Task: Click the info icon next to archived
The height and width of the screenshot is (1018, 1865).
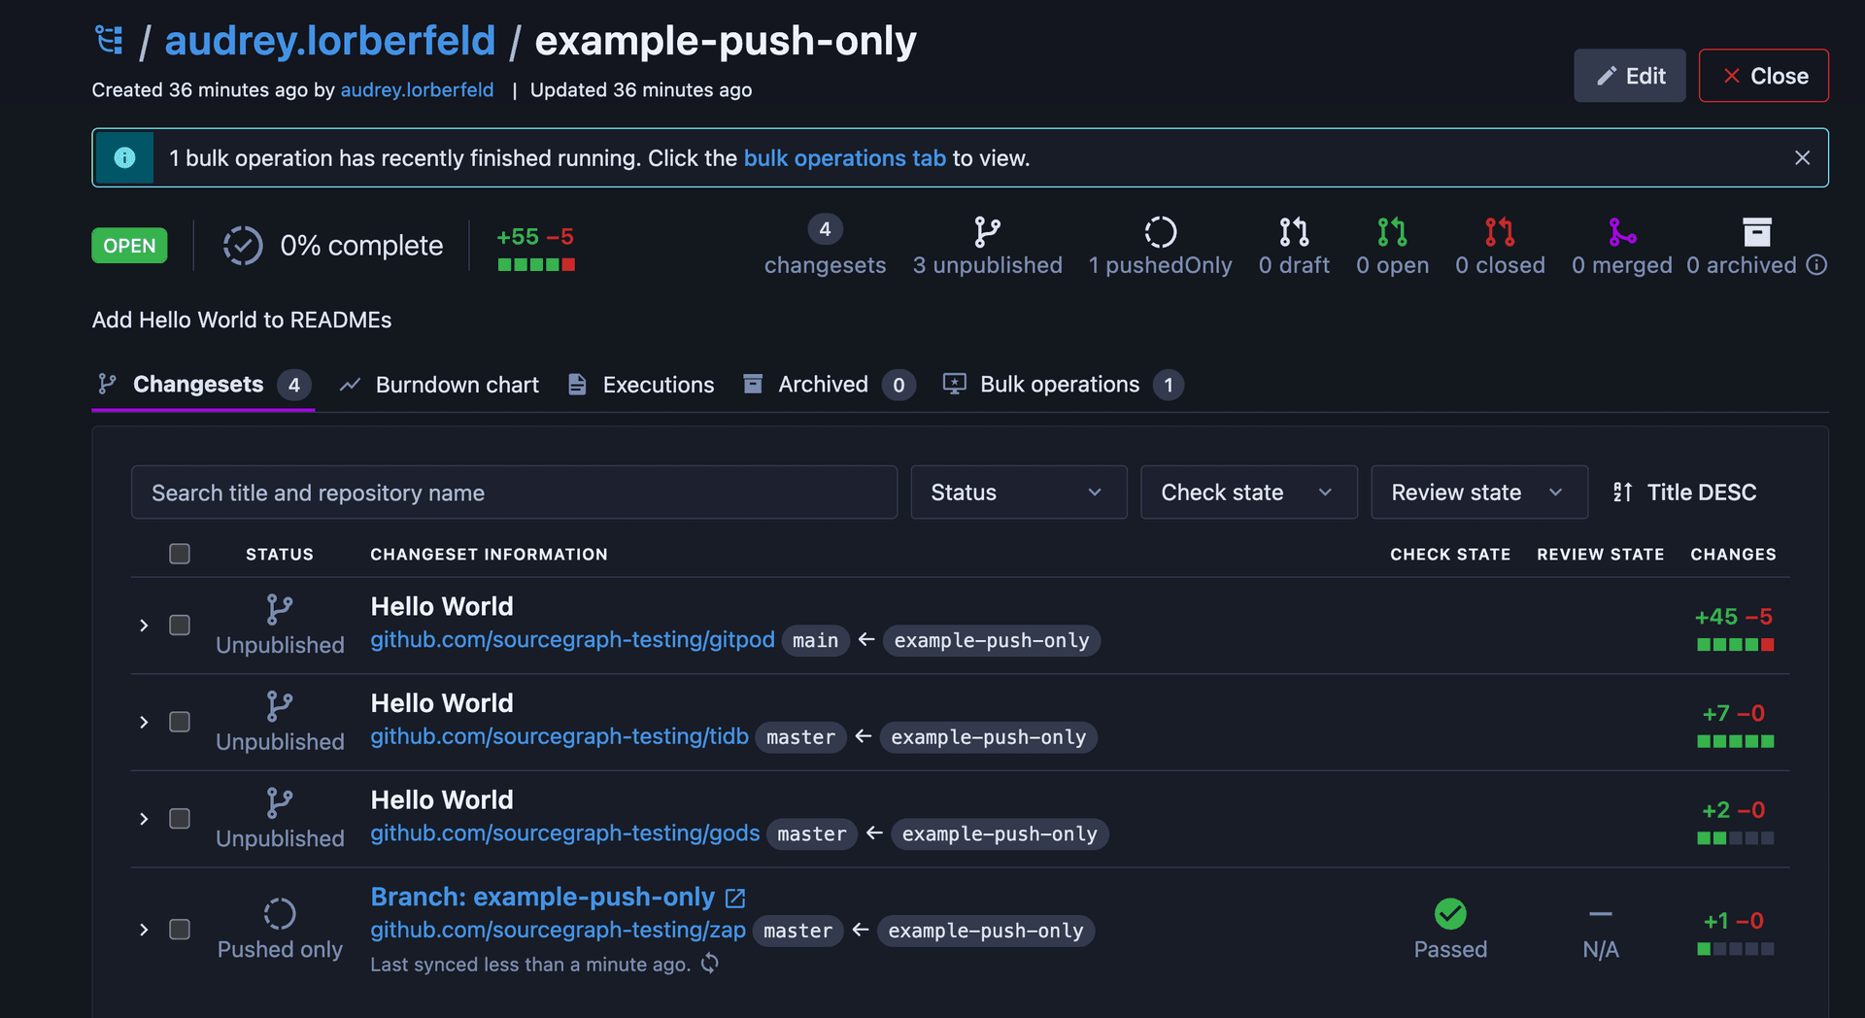Action: (x=1816, y=265)
